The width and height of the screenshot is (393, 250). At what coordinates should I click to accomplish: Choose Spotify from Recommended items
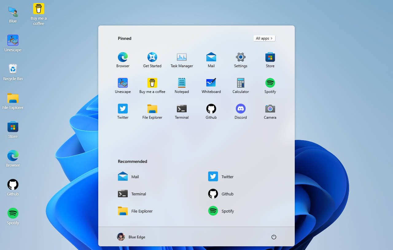[222, 211]
